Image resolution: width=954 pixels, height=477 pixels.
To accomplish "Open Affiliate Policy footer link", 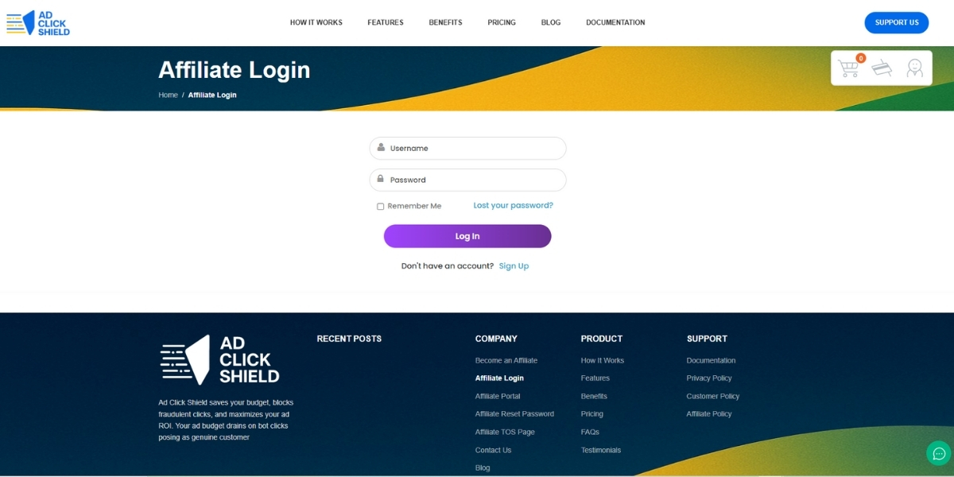I will [x=709, y=414].
